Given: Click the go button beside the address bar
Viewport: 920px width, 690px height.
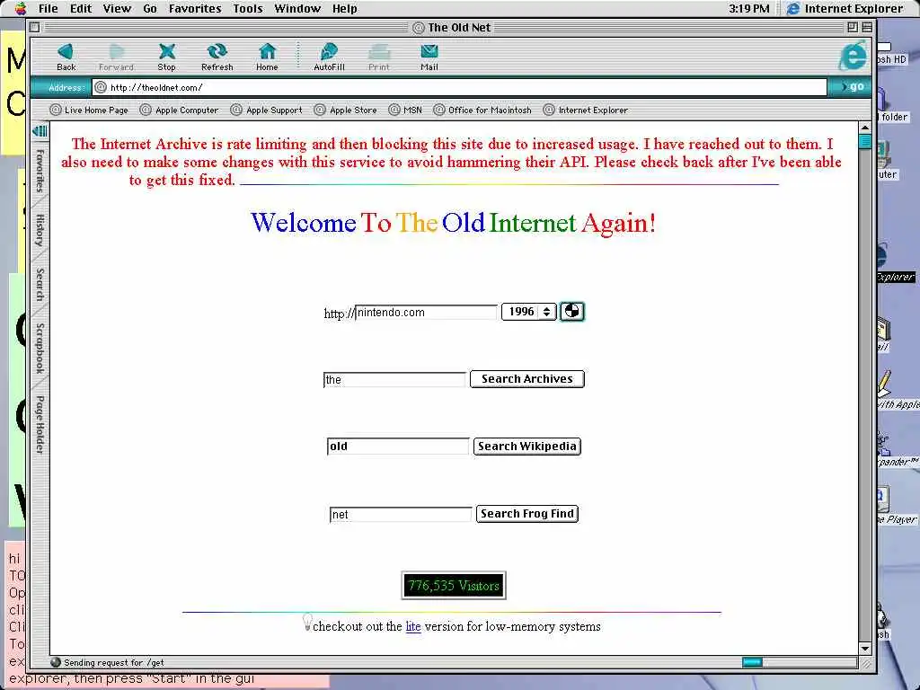Looking at the screenshot, I should point(852,87).
